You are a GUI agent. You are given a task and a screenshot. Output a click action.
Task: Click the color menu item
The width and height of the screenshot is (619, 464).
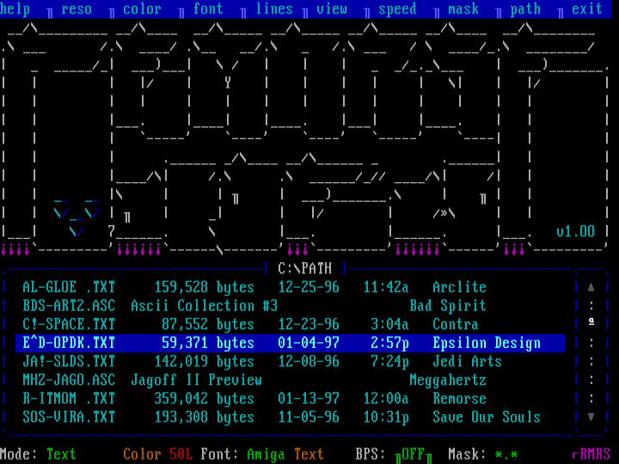[x=142, y=9]
